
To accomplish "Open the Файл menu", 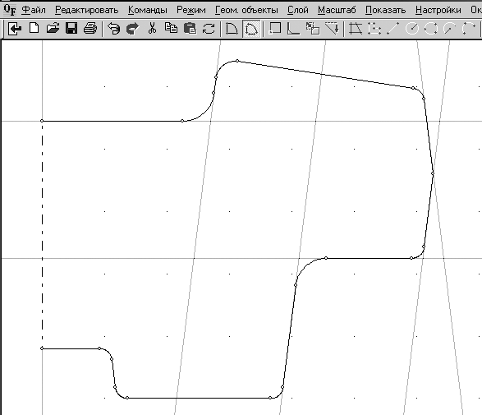I will point(34,10).
